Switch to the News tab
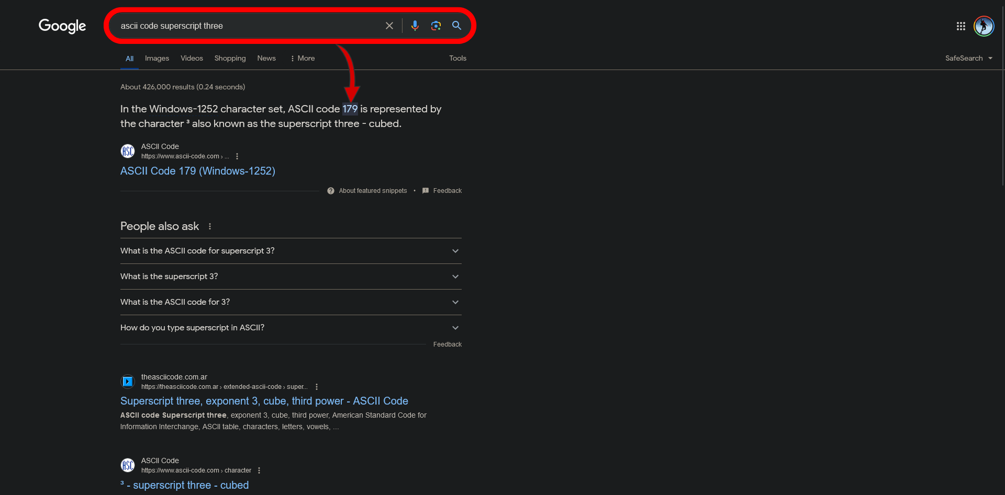The image size is (1005, 495). 266,59
